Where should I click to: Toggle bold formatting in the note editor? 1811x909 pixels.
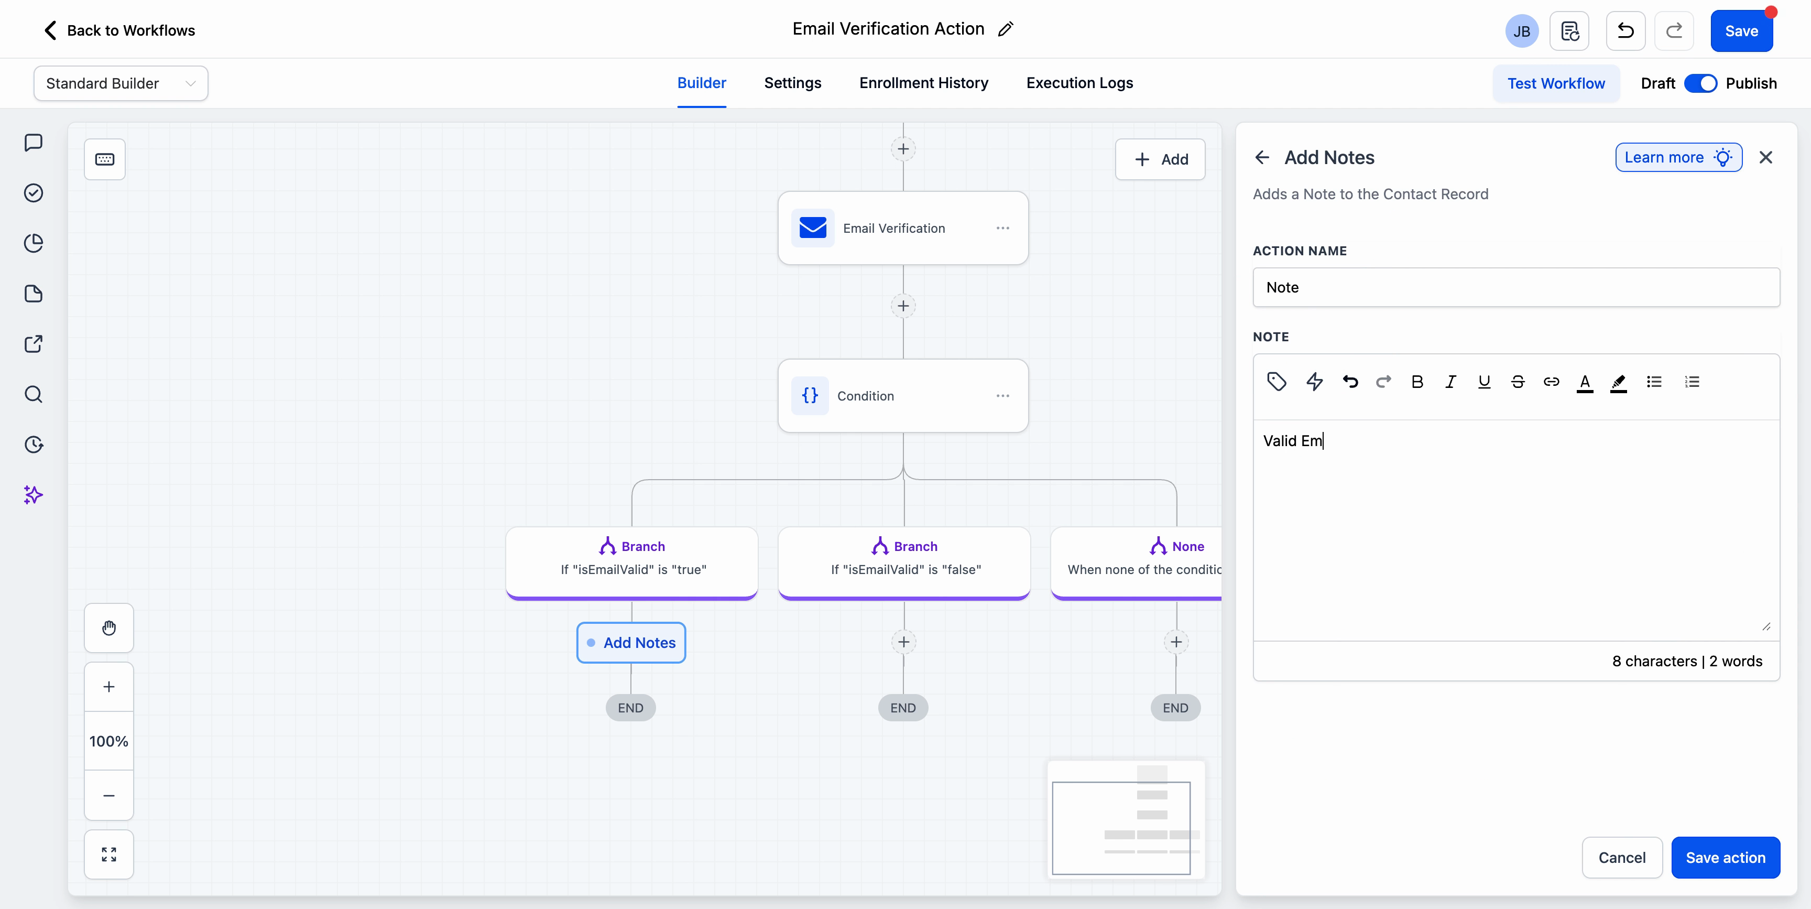[1417, 382]
